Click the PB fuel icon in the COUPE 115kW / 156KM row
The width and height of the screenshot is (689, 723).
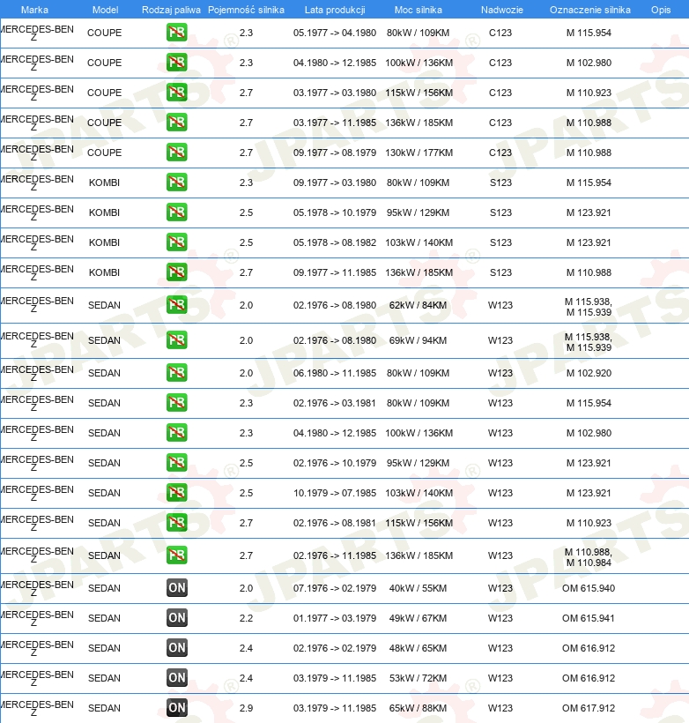coord(177,93)
